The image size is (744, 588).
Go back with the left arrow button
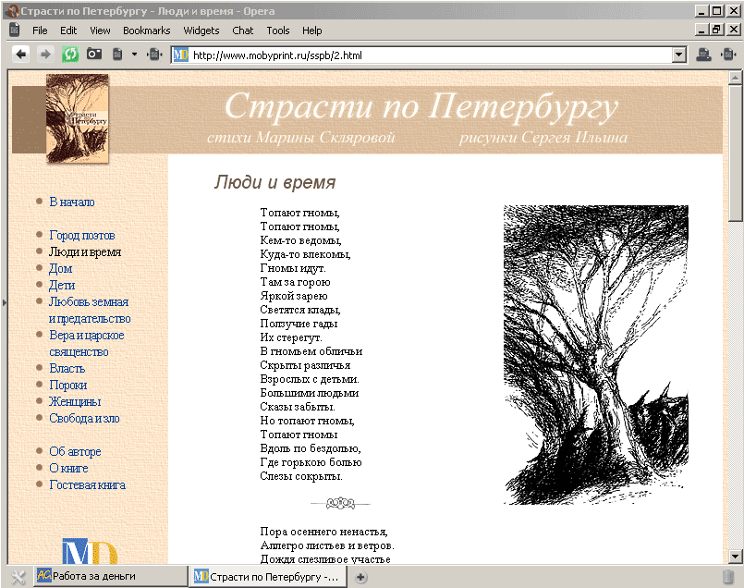21,55
